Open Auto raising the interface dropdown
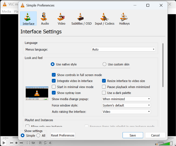Screen dimensions: 176x146 (126, 112)
